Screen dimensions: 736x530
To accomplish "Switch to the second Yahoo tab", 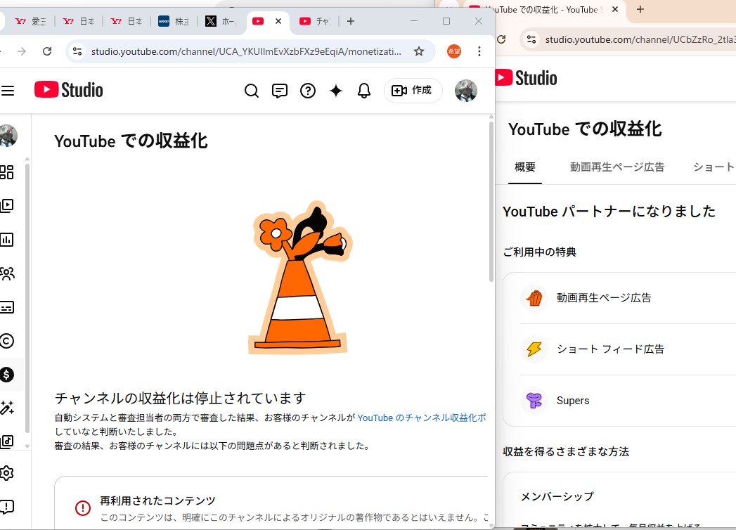I will tap(79, 21).
